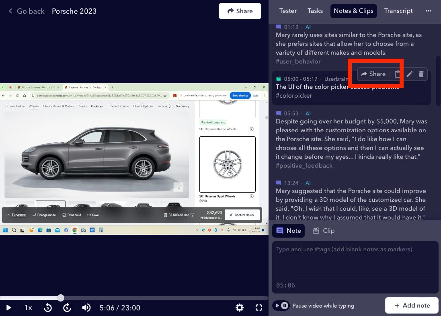441x316 pixels.
Task: Click the video progress bar handle
Action: tap(61, 298)
